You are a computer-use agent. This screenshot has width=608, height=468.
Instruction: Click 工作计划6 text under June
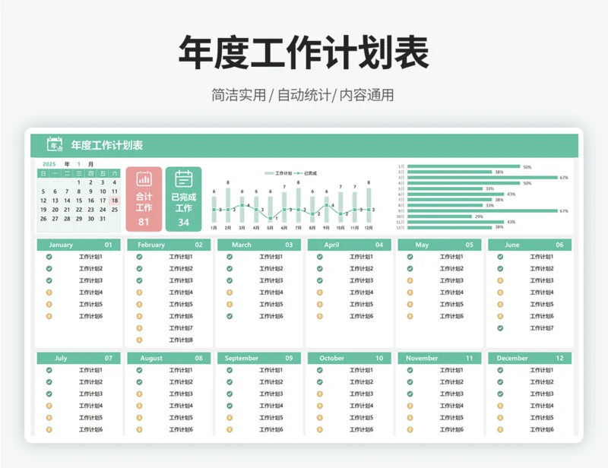[542, 316]
